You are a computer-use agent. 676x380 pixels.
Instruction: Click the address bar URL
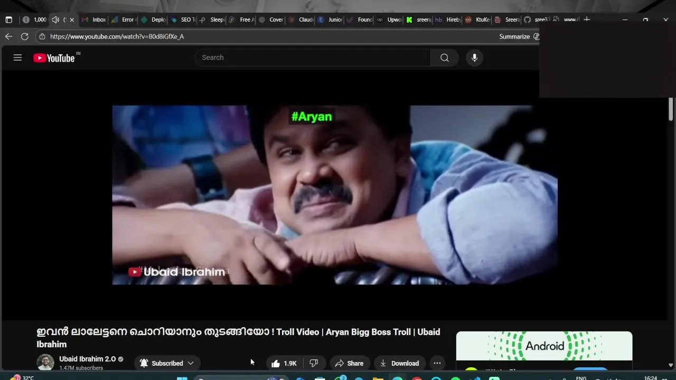pyautogui.click(x=117, y=36)
